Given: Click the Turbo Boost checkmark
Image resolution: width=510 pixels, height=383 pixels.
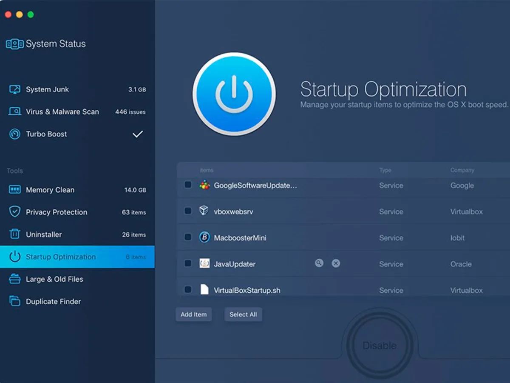Looking at the screenshot, I should pyautogui.click(x=138, y=134).
